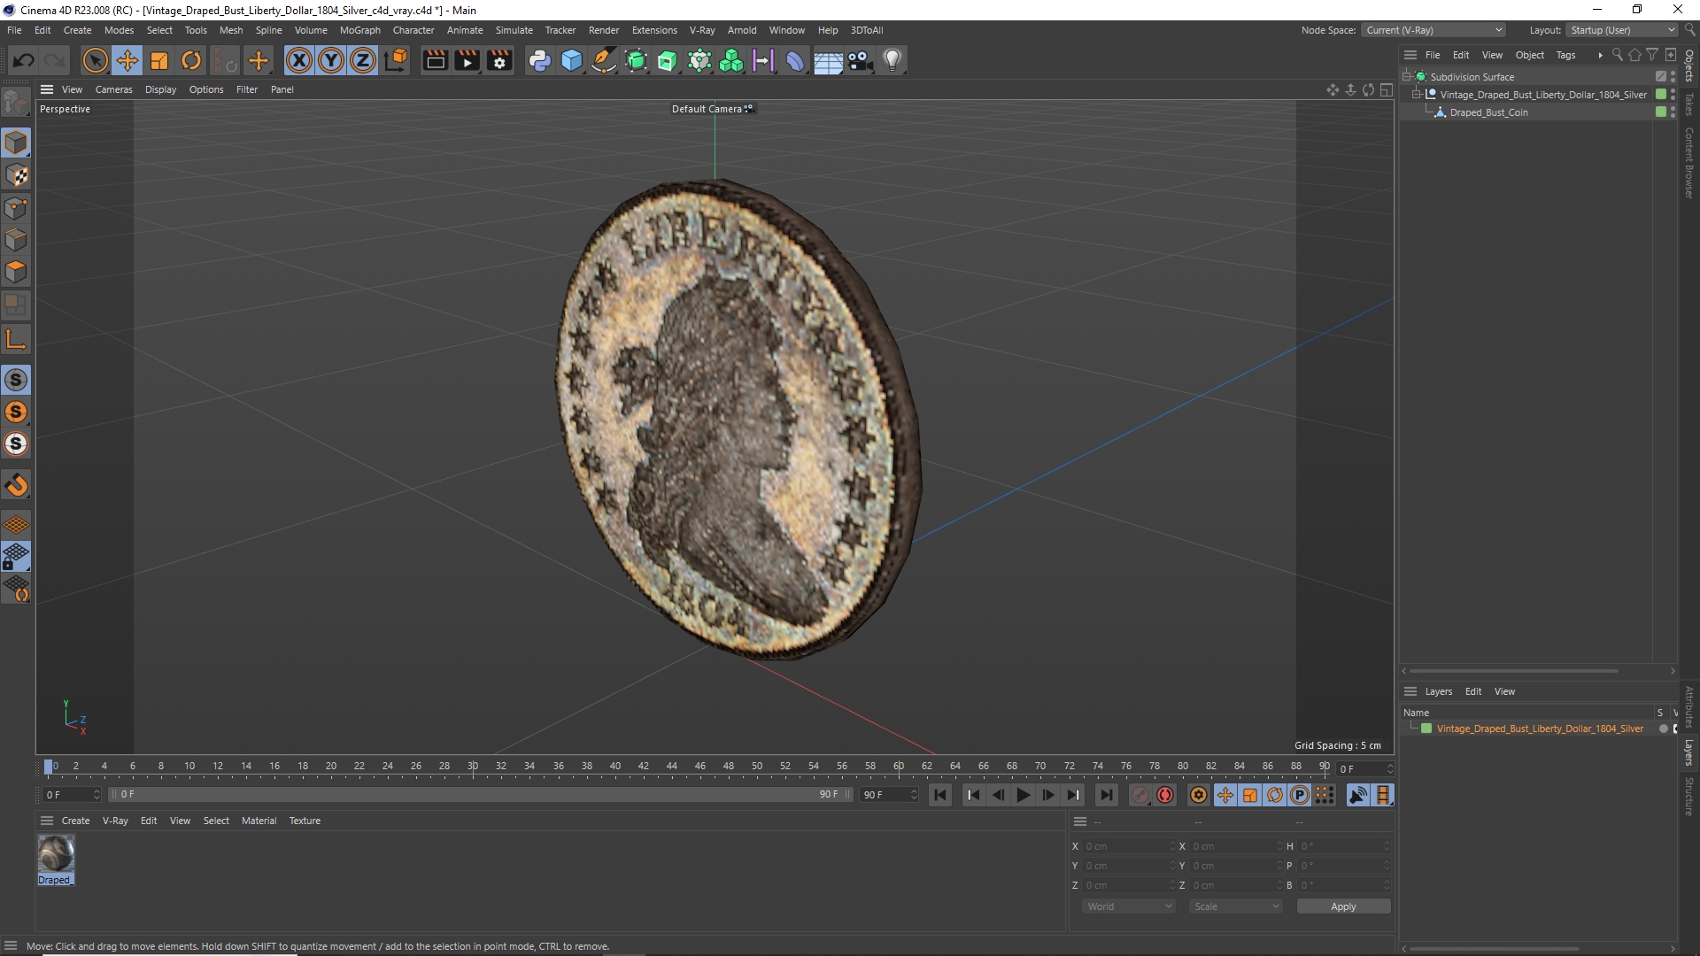Open material manager hamburger menu
Image resolution: width=1700 pixels, height=956 pixels.
point(47,821)
